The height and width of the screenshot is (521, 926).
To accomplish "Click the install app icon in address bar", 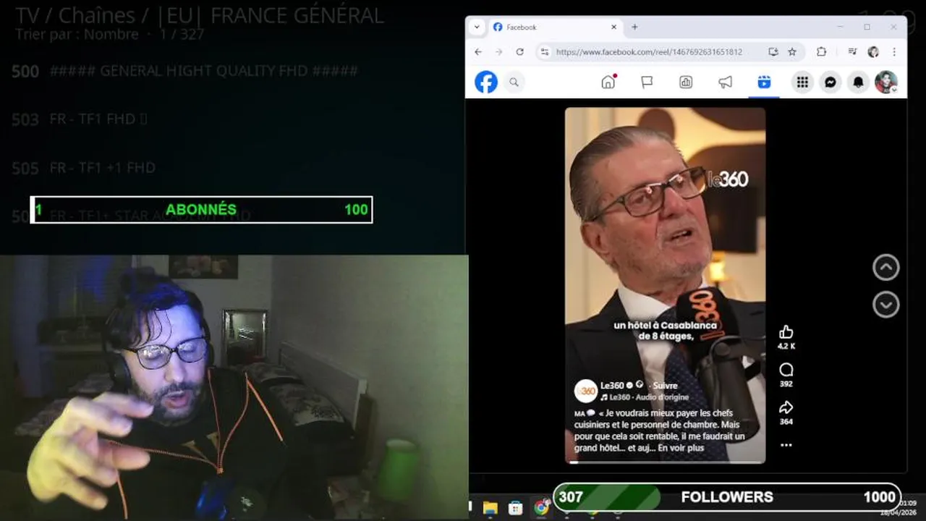I will tap(773, 52).
